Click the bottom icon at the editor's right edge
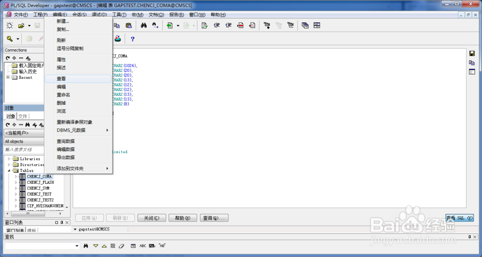The height and width of the screenshot is (257, 482). point(472,72)
